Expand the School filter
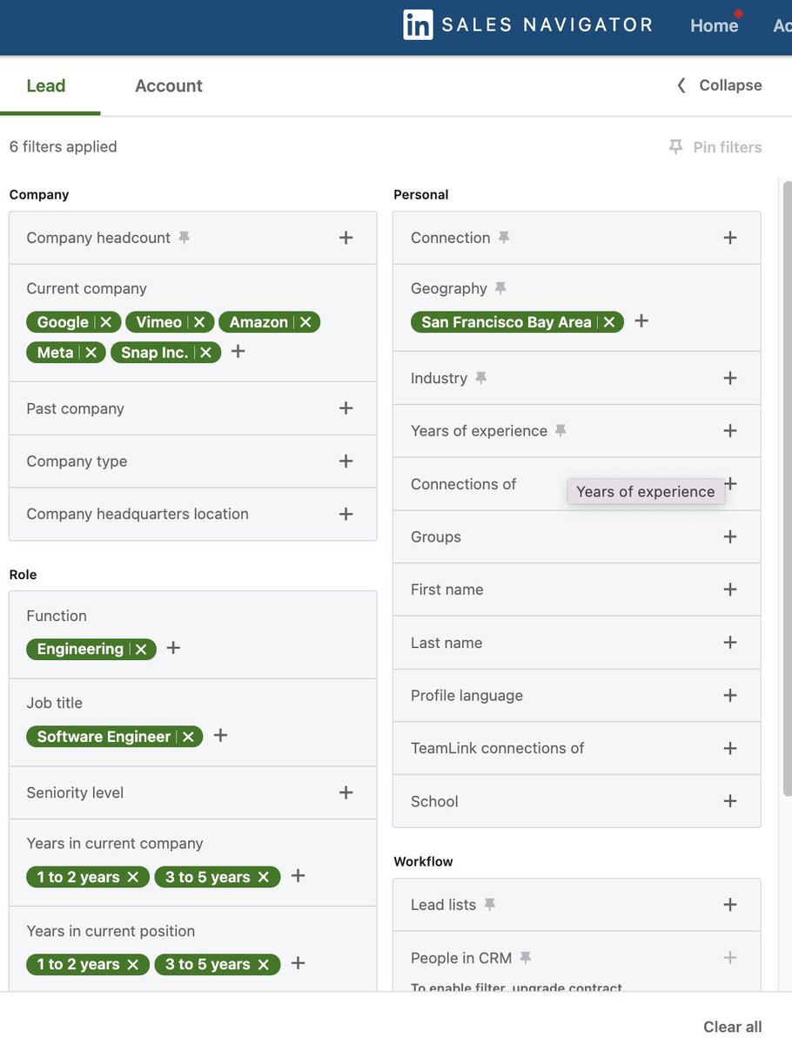Image resolution: width=792 pixels, height=1045 pixels. (x=730, y=801)
